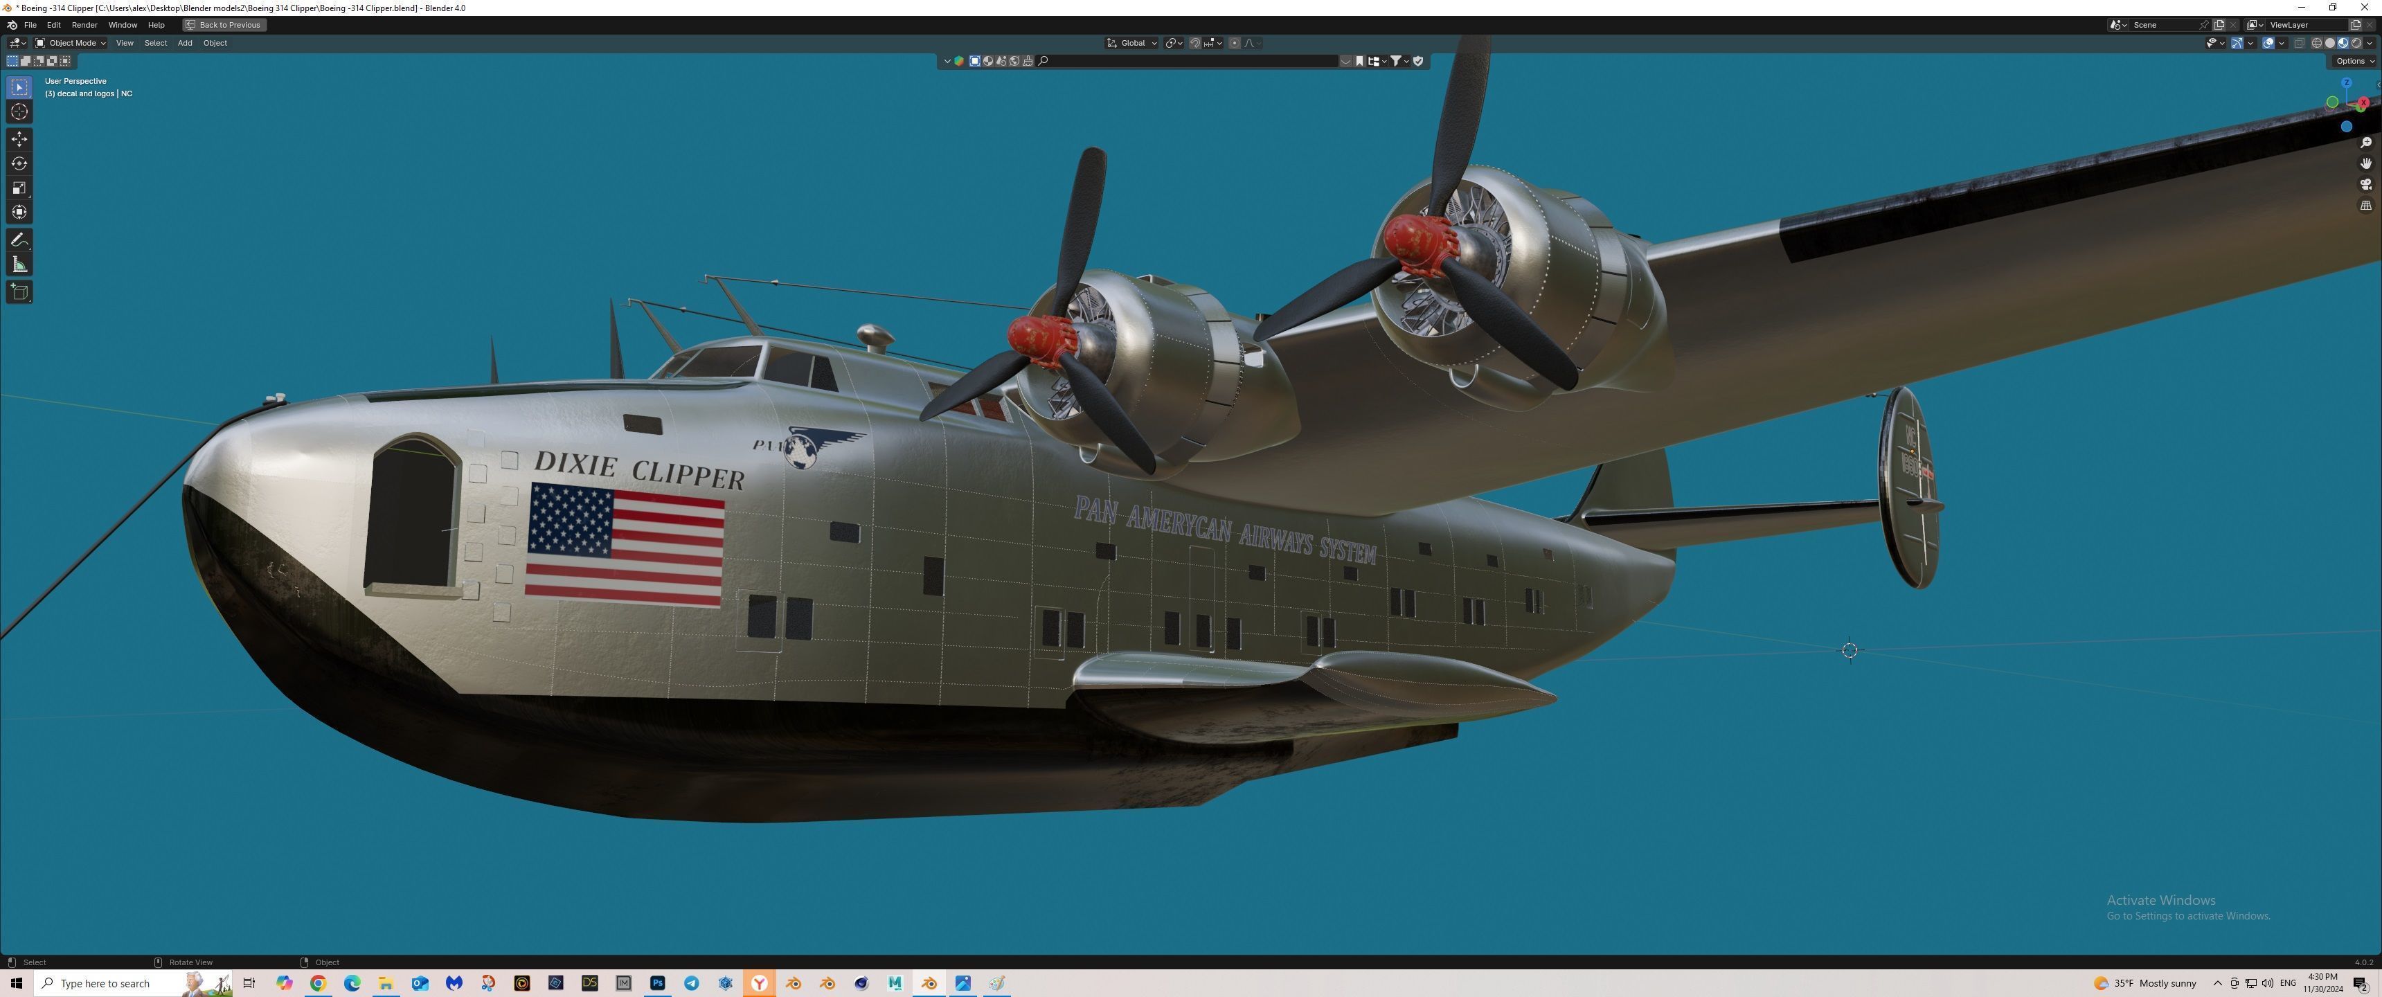Open Object Mode dropdown
This screenshot has width=2382, height=997.
pos(70,42)
